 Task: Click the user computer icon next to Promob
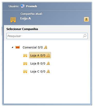(x=23, y=6)
